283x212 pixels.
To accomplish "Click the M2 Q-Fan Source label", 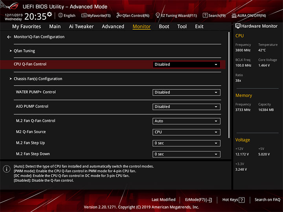I will (x=31, y=132).
